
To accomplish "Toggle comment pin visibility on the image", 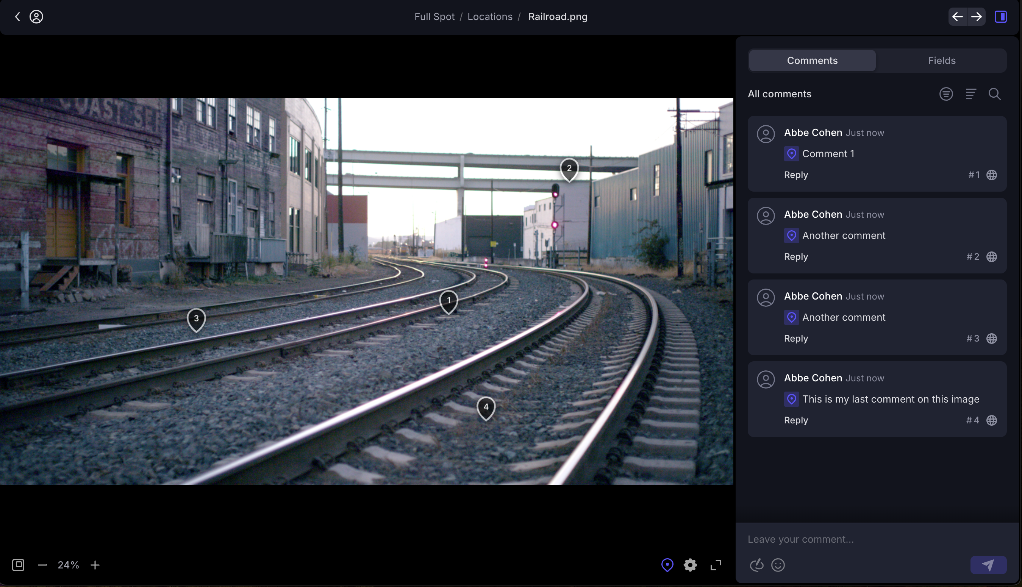I will 667,565.
